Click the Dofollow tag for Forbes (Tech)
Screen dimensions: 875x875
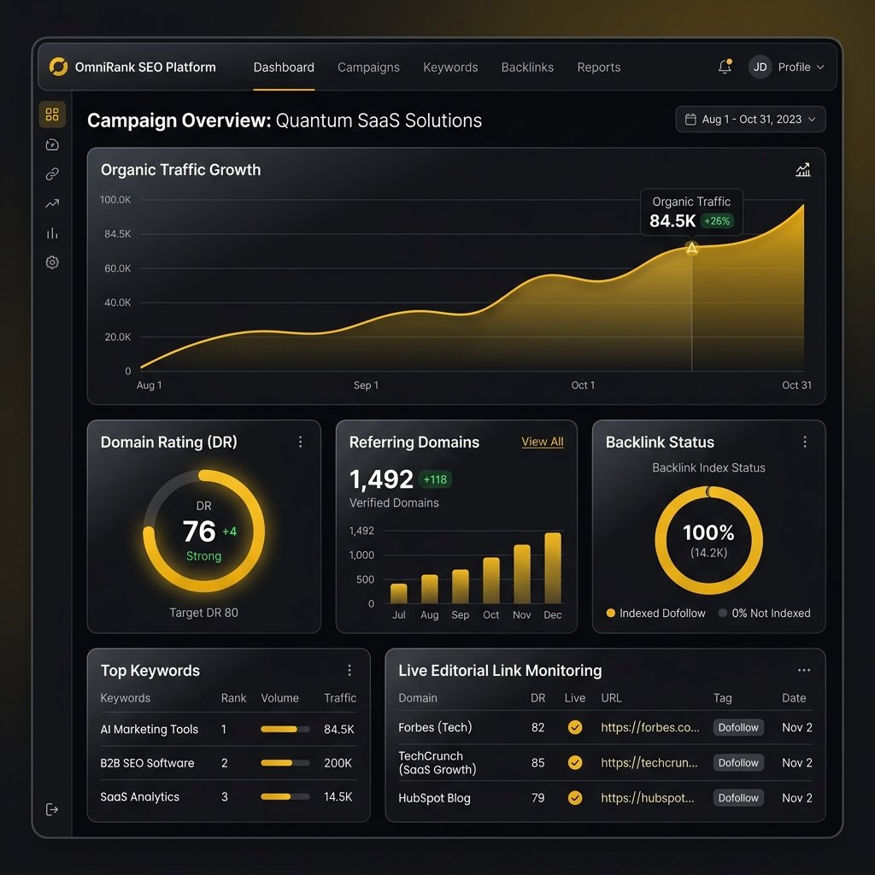pyautogui.click(x=738, y=727)
